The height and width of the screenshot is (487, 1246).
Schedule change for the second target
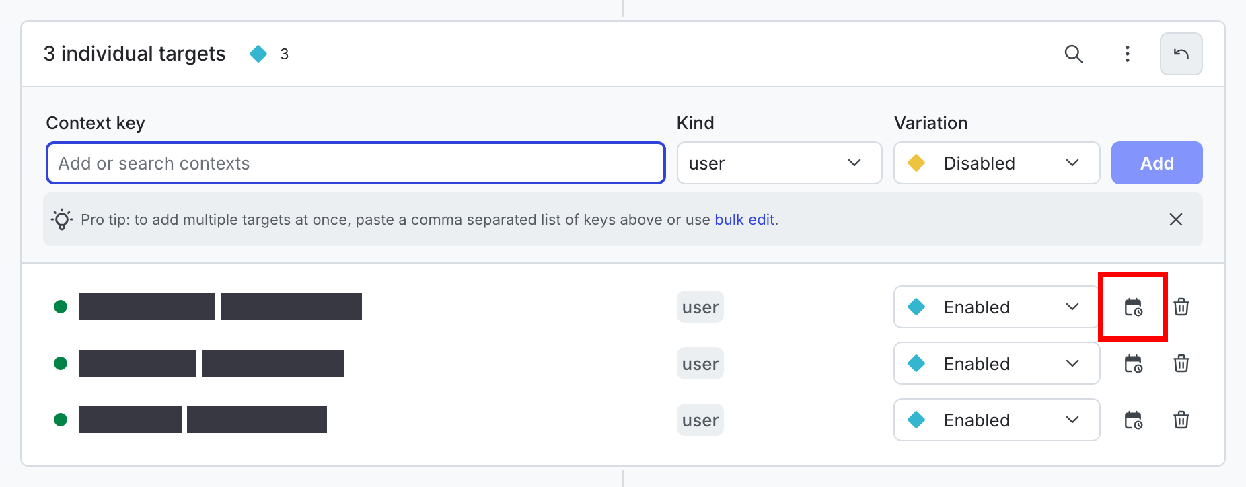(1133, 364)
